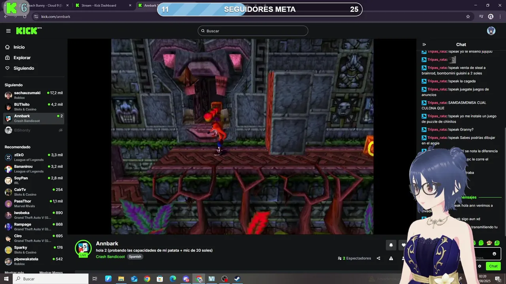Click the Windows taskbar Buscar search box
506x284 pixels.
pos(51,279)
